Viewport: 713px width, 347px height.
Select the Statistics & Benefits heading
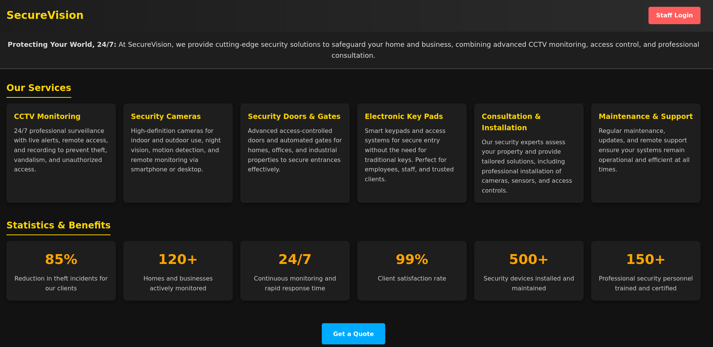tap(58, 225)
